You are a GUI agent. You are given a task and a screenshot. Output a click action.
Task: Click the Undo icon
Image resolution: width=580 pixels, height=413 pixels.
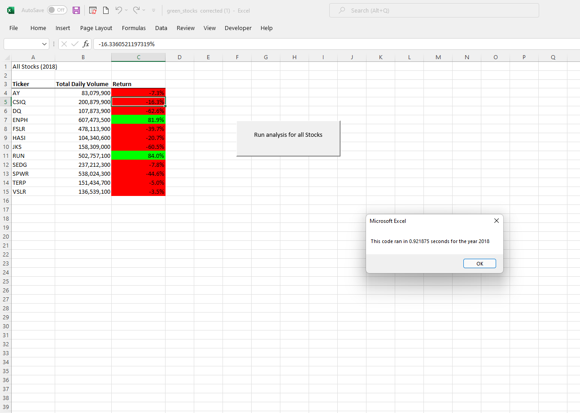click(118, 10)
